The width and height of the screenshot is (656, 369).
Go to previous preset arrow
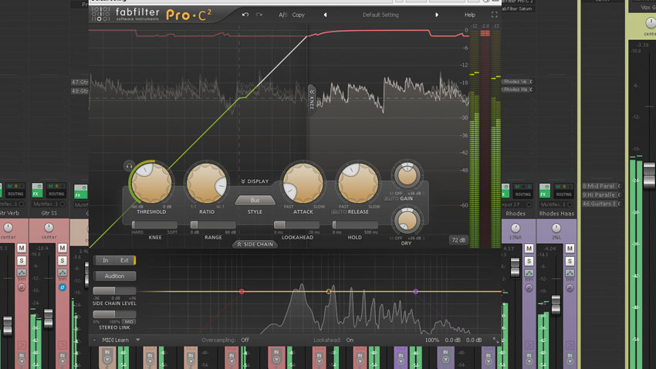click(x=325, y=15)
